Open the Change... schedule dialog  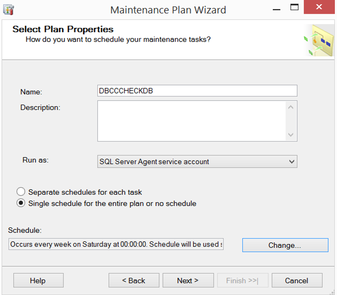285,245
